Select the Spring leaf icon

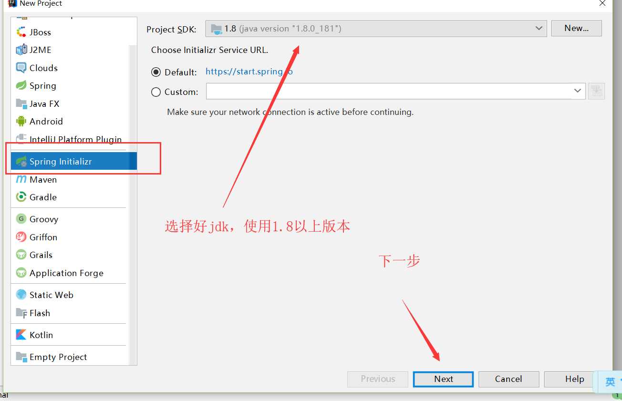click(x=21, y=86)
